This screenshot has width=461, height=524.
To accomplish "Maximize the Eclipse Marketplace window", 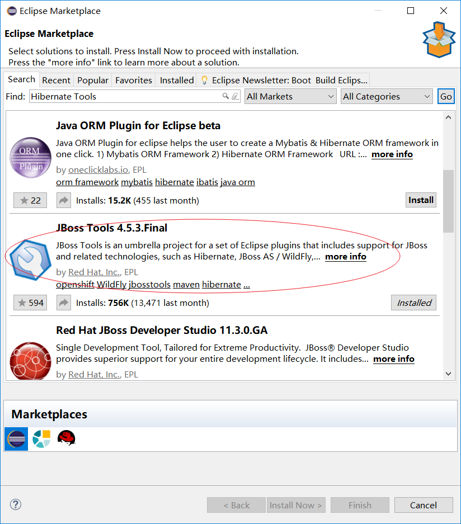I will [x=411, y=11].
